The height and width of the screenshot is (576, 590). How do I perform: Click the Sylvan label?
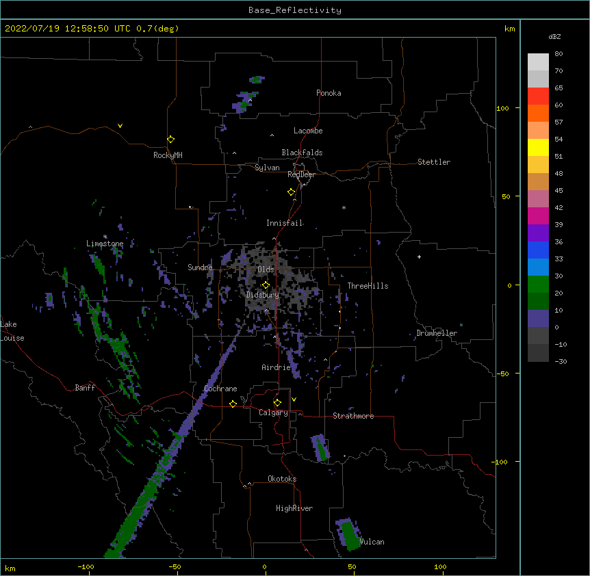(267, 168)
